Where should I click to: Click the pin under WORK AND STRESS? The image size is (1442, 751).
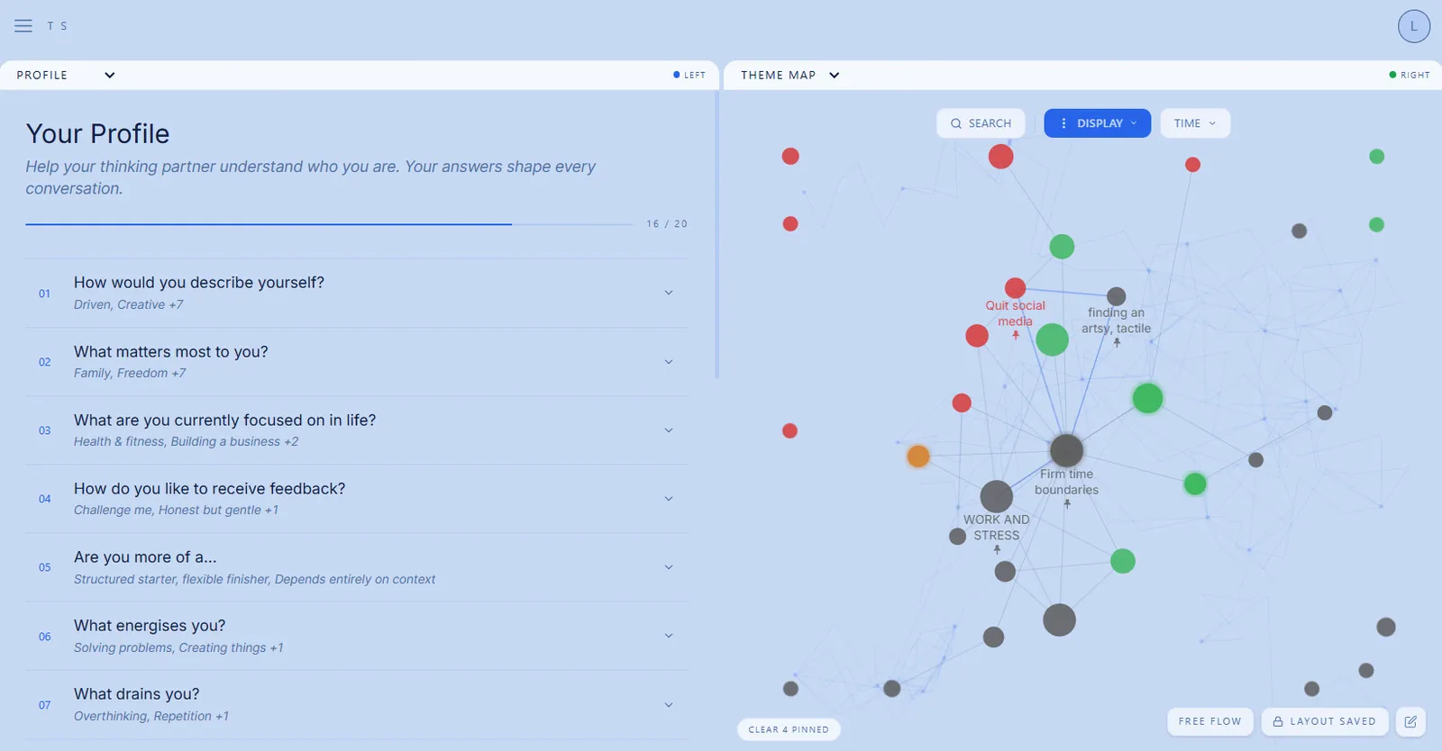point(997,549)
